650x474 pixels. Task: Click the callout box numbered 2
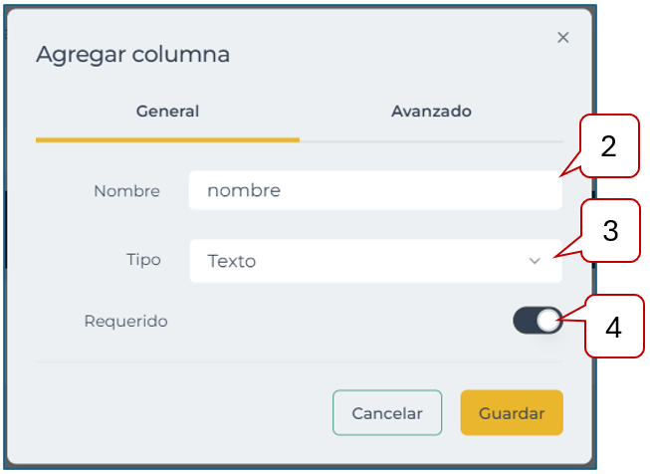pyautogui.click(x=608, y=148)
